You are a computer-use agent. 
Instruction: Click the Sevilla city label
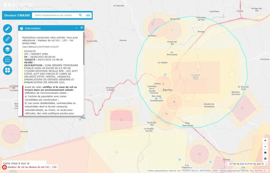pyautogui.click(x=167, y=90)
